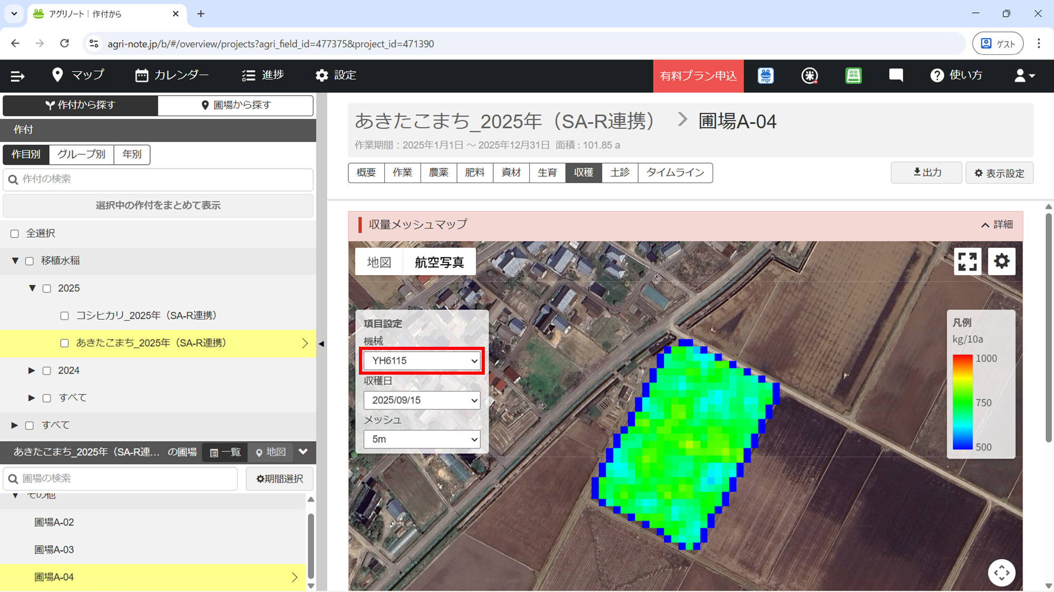Open the 肥料 tab
Viewport: 1054px width, 592px height.
point(475,173)
